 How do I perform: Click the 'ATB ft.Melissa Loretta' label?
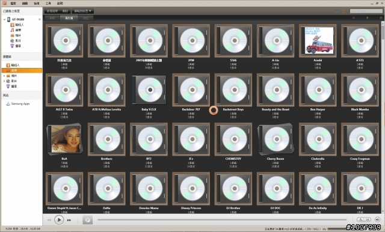click(106, 109)
